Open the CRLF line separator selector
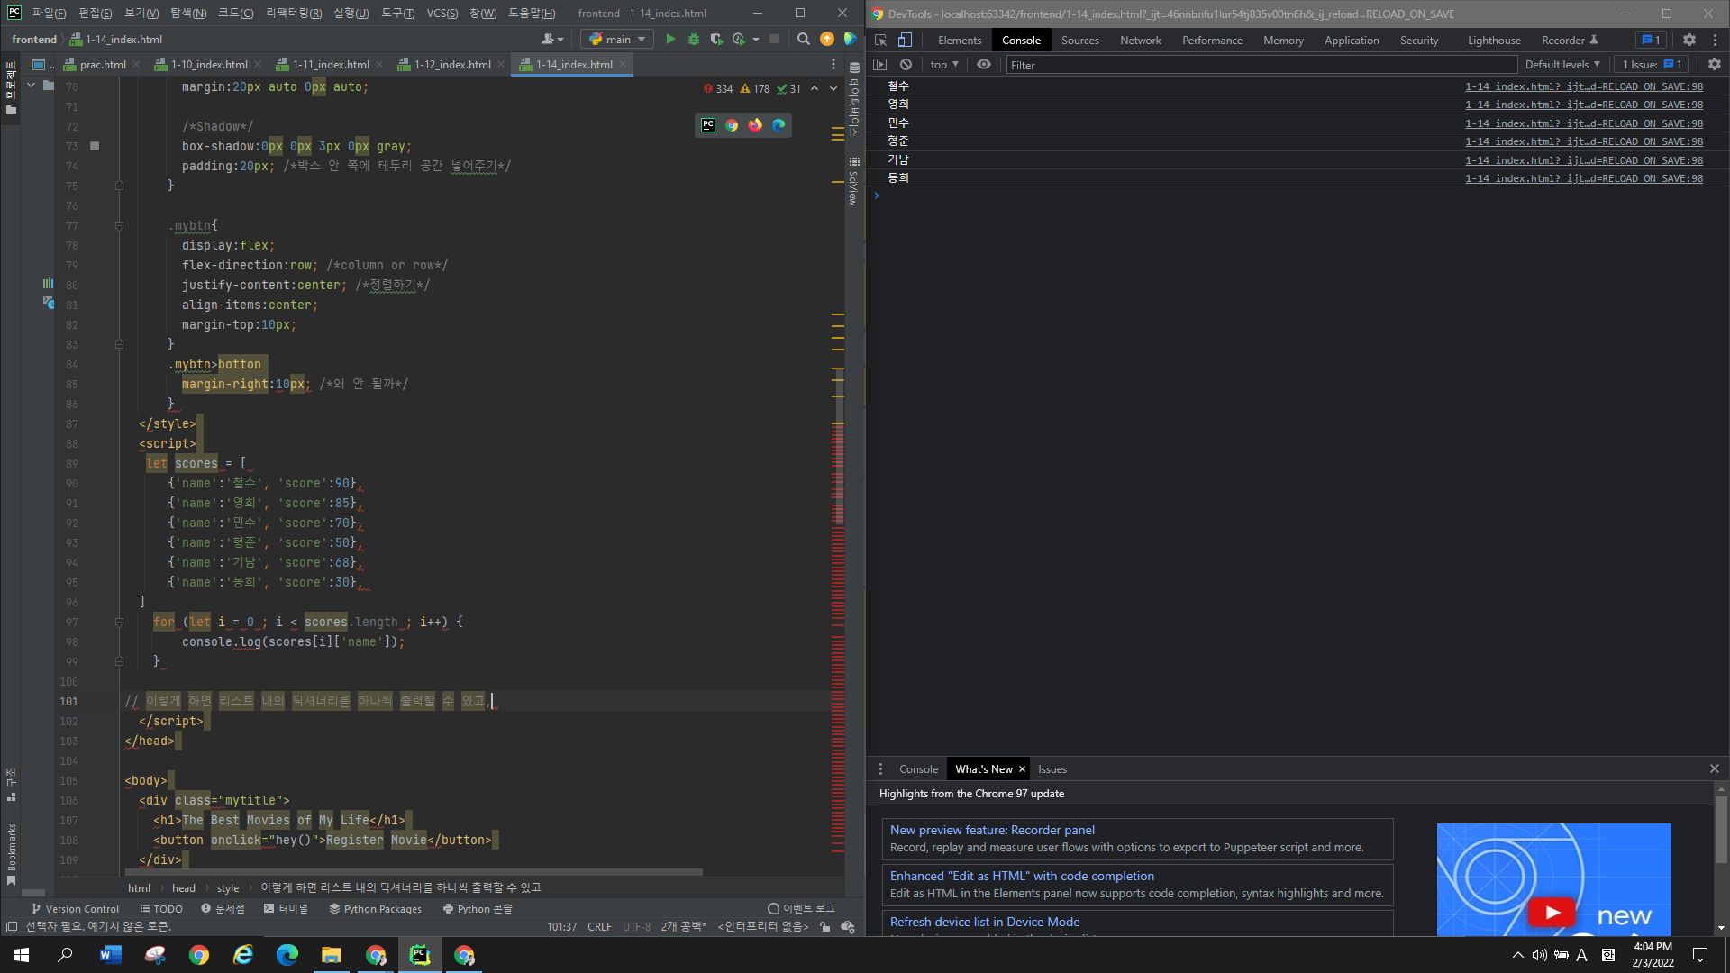This screenshot has height=973, width=1730. [x=599, y=927]
